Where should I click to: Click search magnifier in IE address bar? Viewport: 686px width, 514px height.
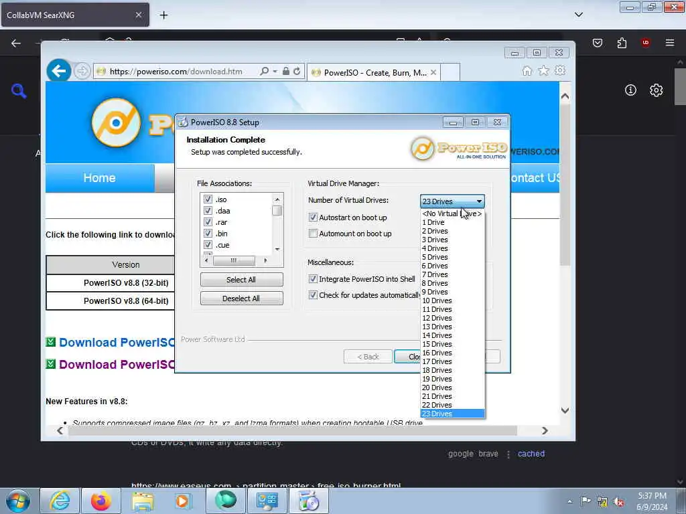point(264,71)
